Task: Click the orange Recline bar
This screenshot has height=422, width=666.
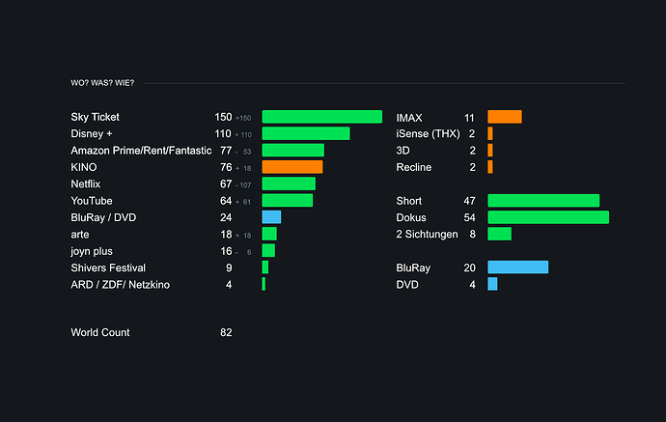Action: coord(490,167)
